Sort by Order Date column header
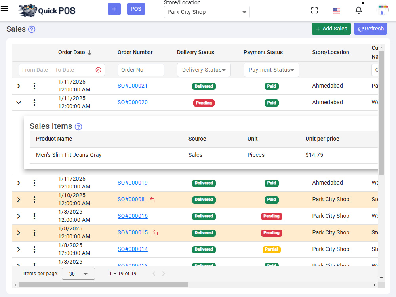 point(75,53)
